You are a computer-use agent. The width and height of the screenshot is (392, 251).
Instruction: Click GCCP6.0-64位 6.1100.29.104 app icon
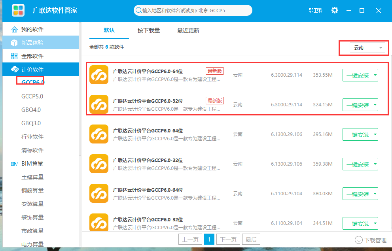point(99,193)
